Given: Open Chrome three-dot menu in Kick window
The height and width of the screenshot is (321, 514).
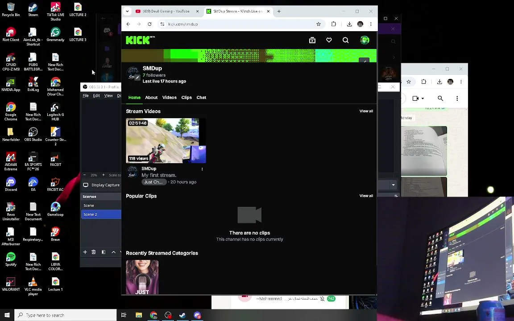Looking at the screenshot, I should 371,24.
